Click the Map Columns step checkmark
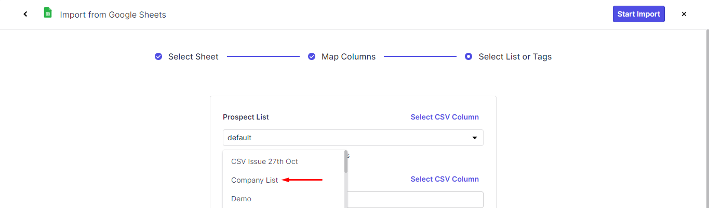This screenshot has height=208, width=709. pyautogui.click(x=312, y=56)
